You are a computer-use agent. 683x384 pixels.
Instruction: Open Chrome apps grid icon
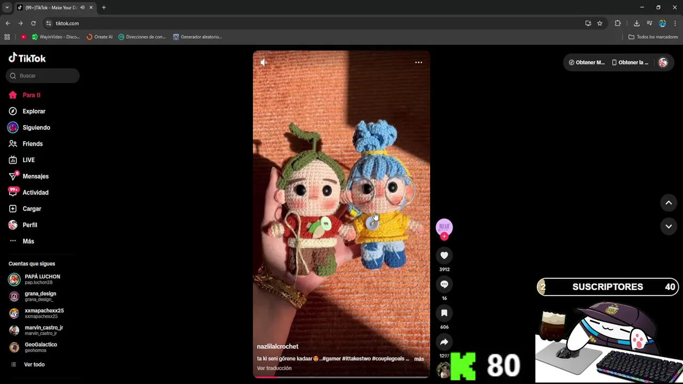tap(7, 37)
